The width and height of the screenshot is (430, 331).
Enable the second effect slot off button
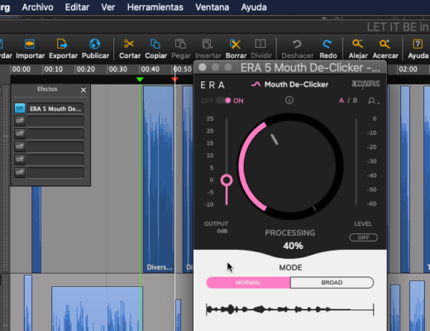coord(20,121)
